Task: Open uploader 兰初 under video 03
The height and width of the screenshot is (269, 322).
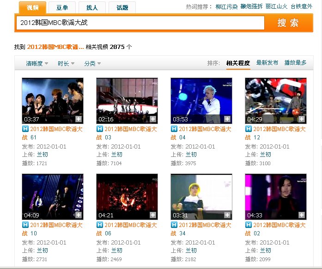Action: 116,155
